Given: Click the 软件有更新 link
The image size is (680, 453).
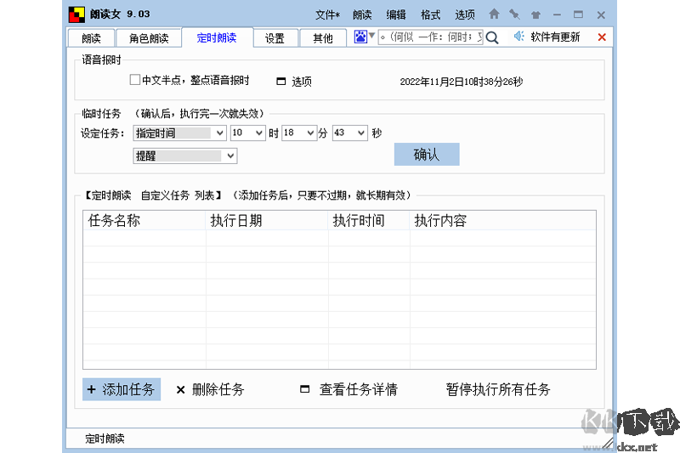Looking at the screenshot, I should (555, 37).
